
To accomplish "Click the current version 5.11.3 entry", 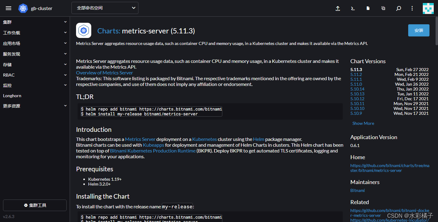I will click(x=356, y=70).
